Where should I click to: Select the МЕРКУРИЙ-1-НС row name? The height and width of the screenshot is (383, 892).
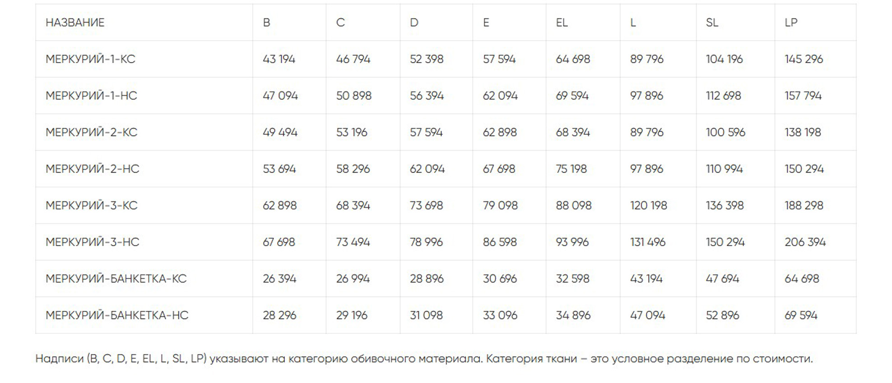click(91, 96)
